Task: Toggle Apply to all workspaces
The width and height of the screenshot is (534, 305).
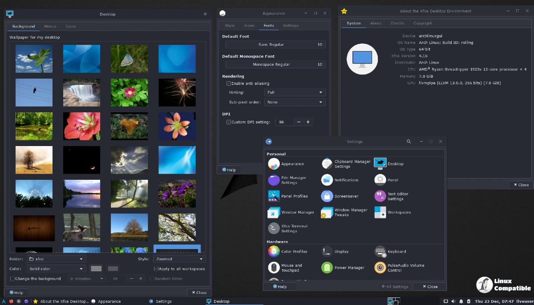Action: pos(156,269)
